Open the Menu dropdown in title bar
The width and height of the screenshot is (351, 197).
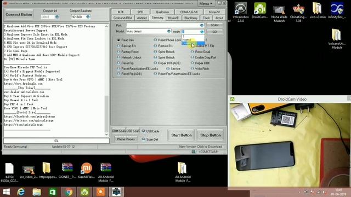click(206, 3)
